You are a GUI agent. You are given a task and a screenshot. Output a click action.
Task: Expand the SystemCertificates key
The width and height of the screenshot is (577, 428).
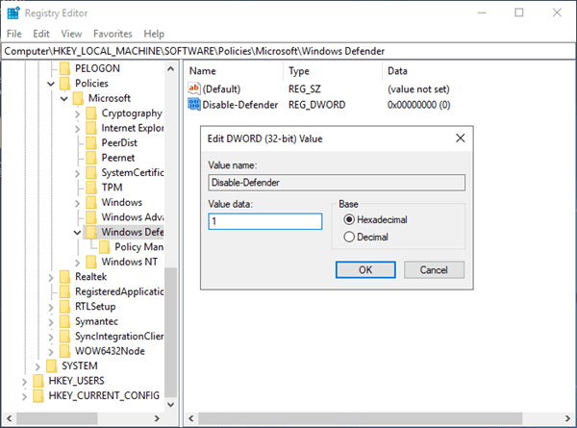click(x=77, y=173)
